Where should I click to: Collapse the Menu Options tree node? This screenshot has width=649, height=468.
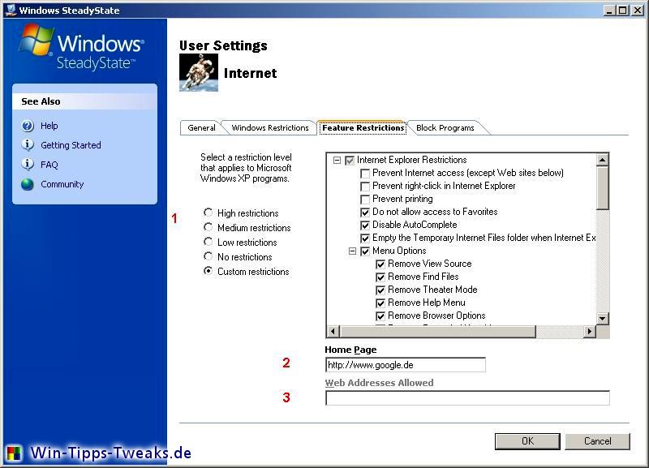tap(352, 251)
